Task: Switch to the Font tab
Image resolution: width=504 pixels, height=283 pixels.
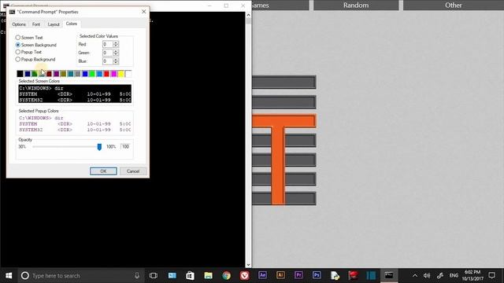Action: 36,24
